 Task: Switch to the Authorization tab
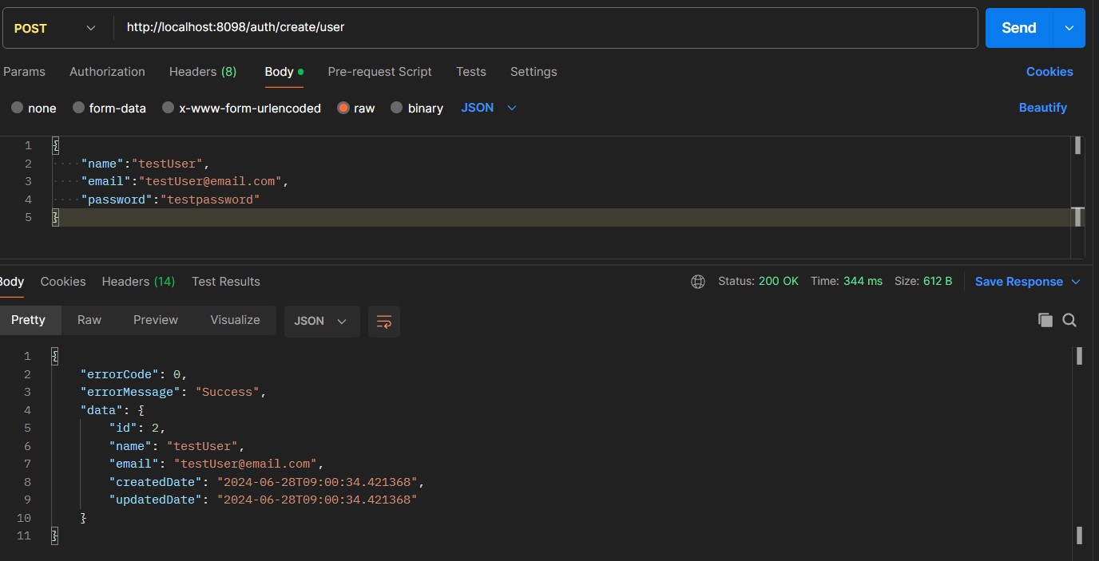(107, 72)
